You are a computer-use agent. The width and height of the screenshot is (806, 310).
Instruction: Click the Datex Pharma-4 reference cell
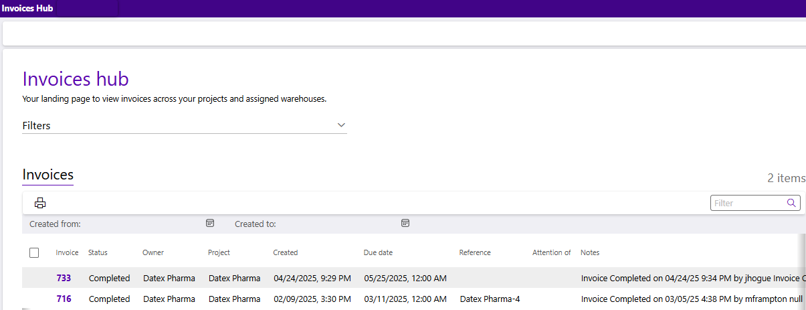coord(490,299)
